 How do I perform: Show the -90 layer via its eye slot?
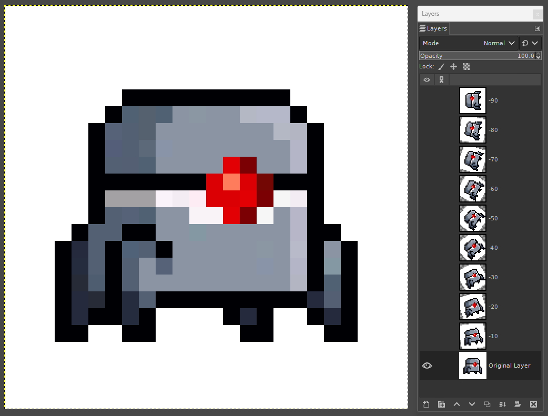(x=427, y=100)
